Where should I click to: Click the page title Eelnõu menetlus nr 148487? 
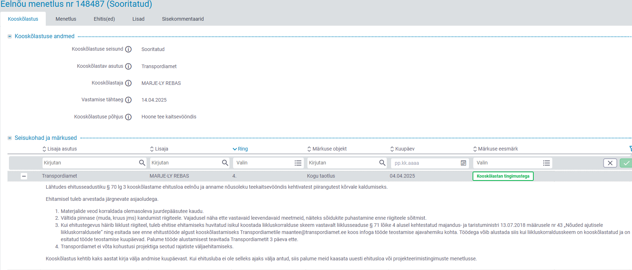tap(76, 4)
